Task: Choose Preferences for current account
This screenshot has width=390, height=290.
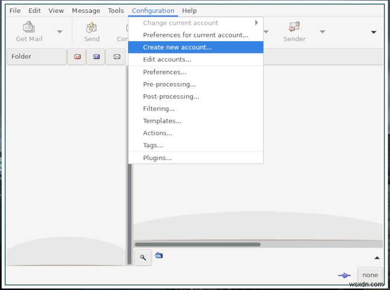Action: pos(196,35)
